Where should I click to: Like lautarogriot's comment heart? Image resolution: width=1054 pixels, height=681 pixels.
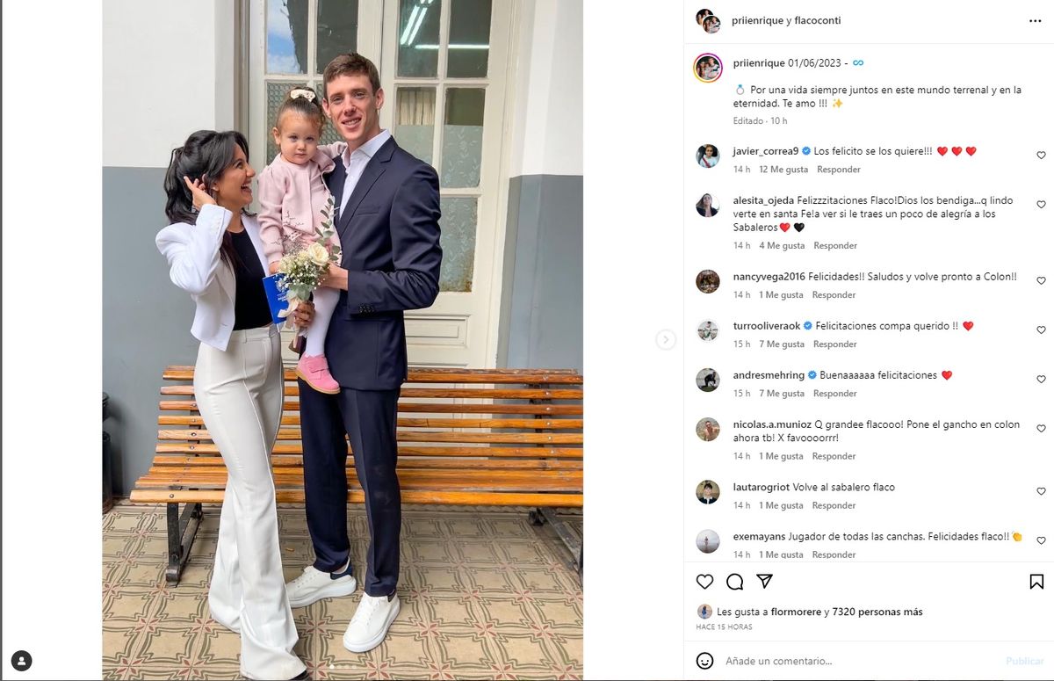(1041, 492)
